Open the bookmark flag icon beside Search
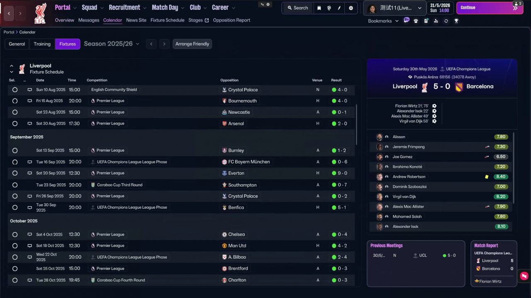 click(x=319, y=8)
